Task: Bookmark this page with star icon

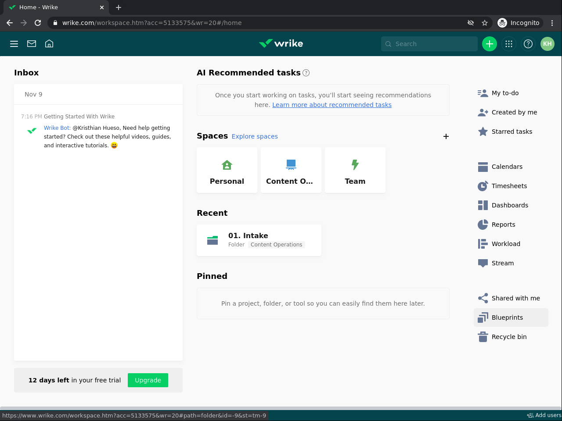Action: (485, 23)
